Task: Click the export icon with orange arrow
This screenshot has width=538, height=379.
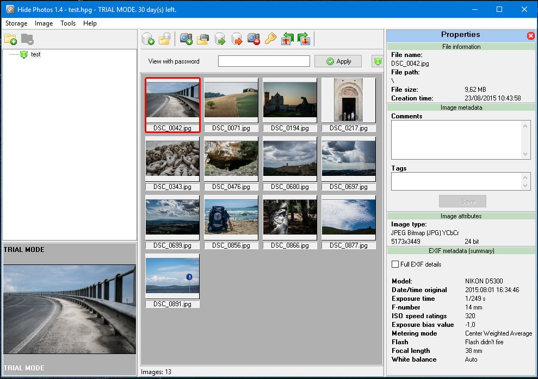Action: 237,39
